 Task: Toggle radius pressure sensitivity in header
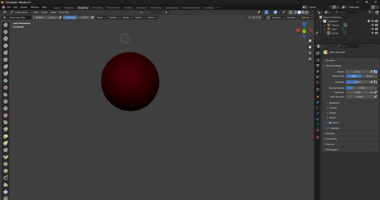pyautogui.click(x=60, y=17)
